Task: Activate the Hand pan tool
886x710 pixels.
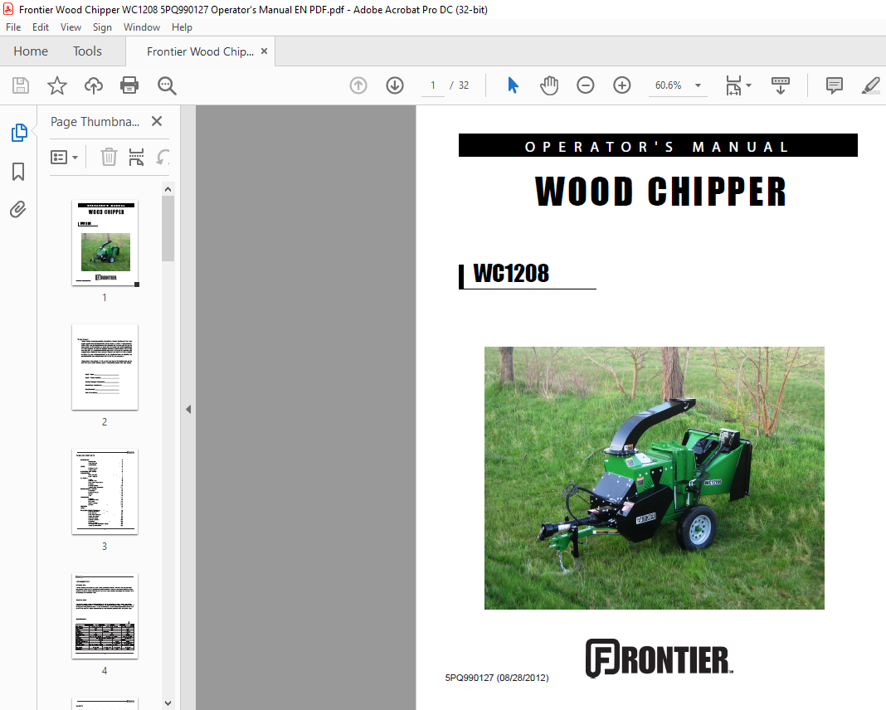Action: tap(548, 85)
